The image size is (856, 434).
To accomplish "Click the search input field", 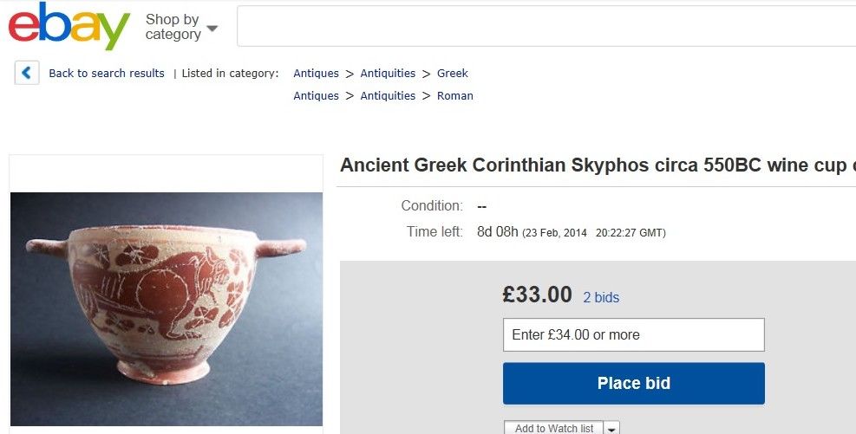I will (x=546, y=27).
